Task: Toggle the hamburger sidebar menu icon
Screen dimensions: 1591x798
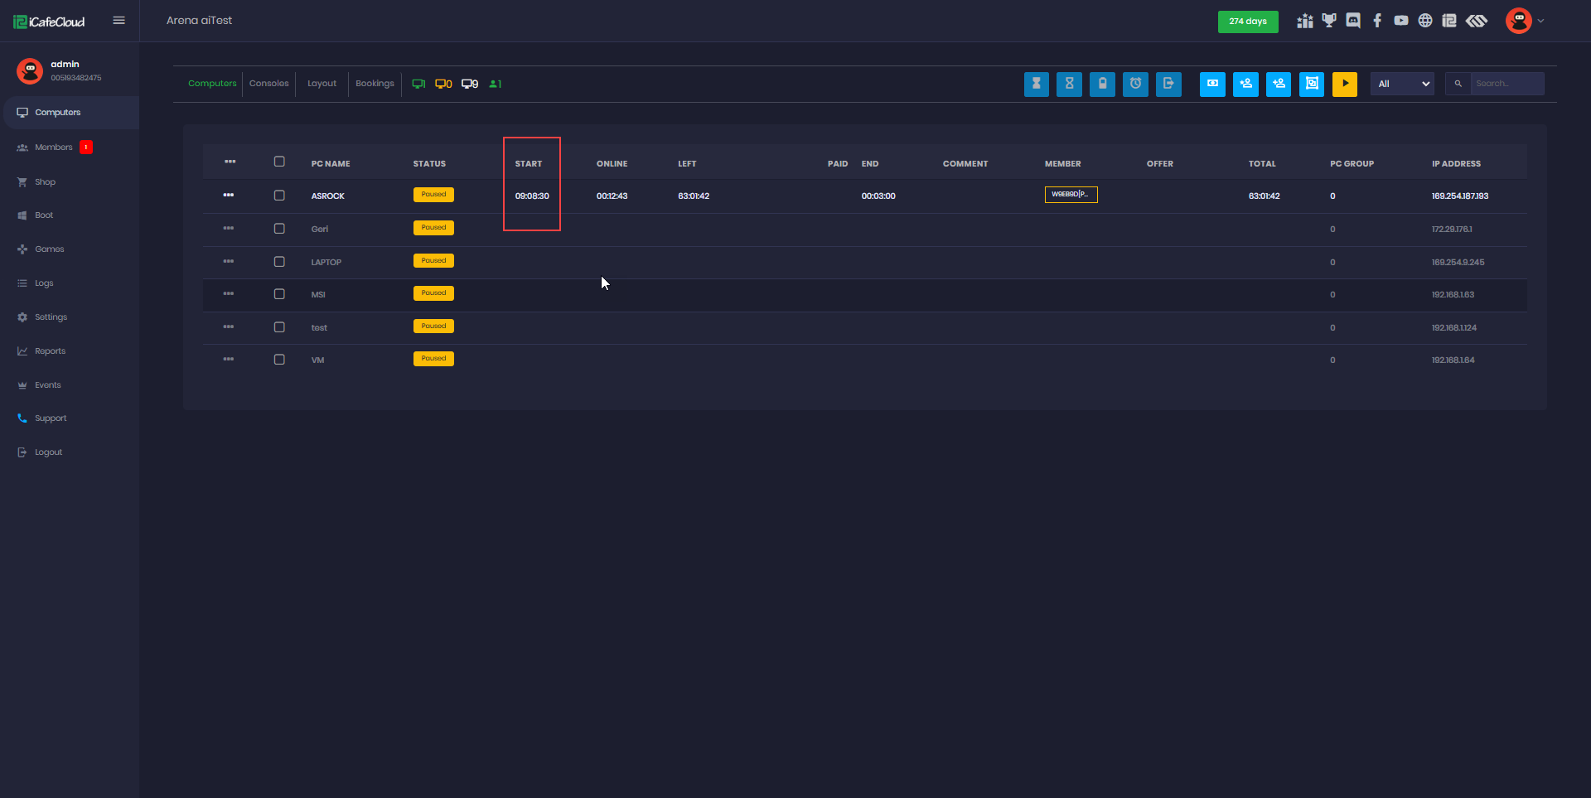Action: click(119, 21)
